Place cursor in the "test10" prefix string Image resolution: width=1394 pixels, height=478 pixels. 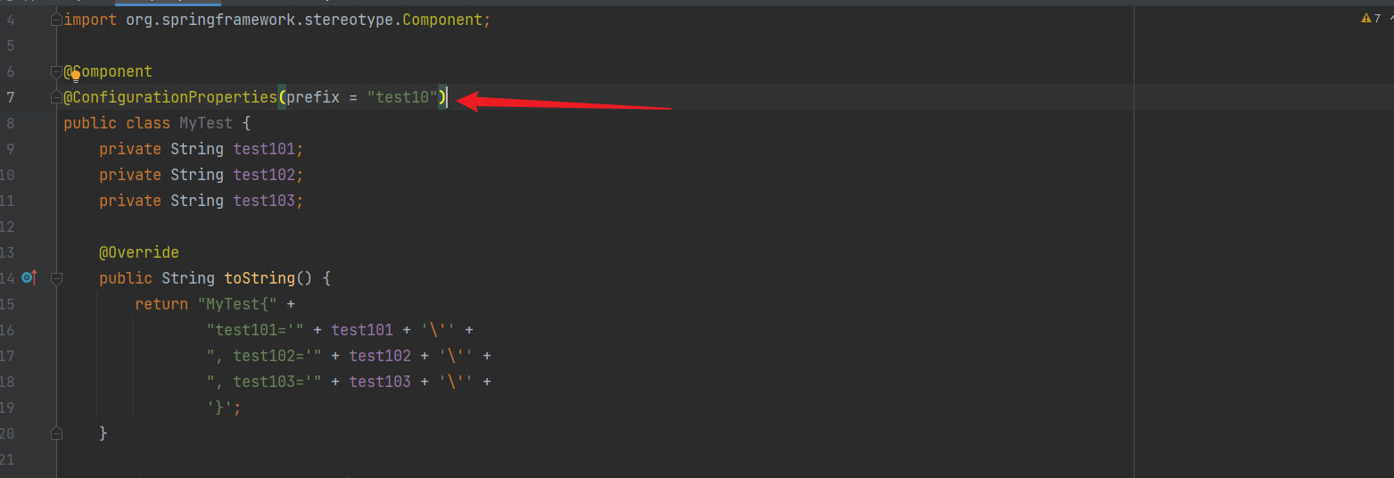coord(402,97)
